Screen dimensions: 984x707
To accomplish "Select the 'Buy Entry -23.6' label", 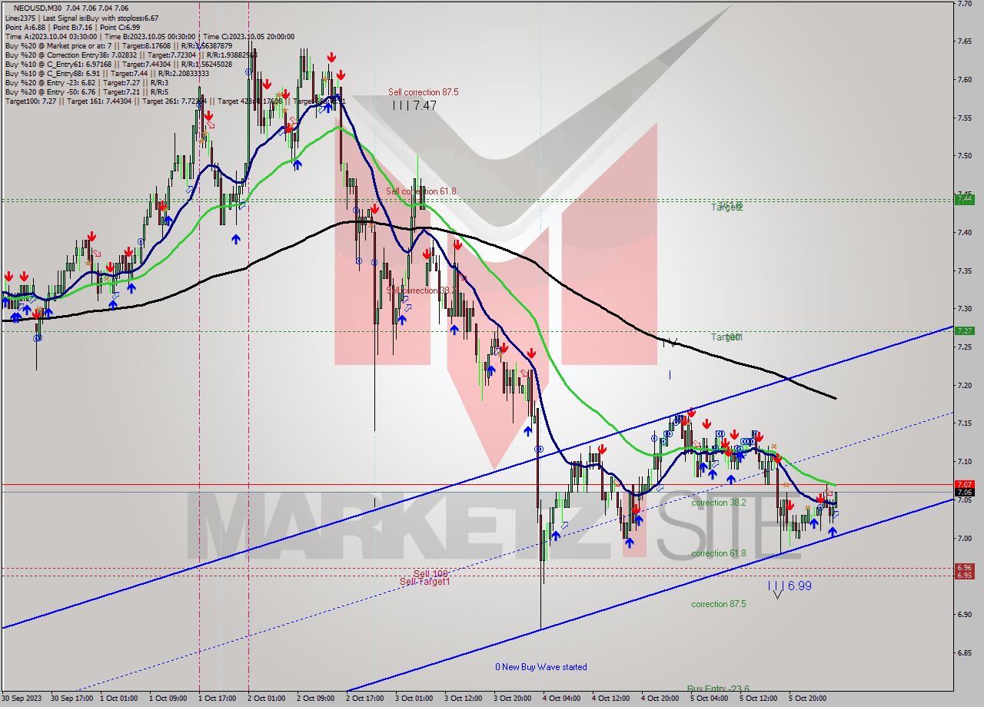I will [718, 689].
